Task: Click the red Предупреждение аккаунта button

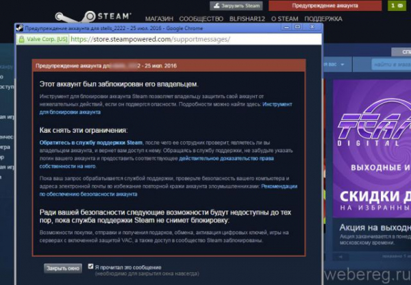Action: click(325, 5)
